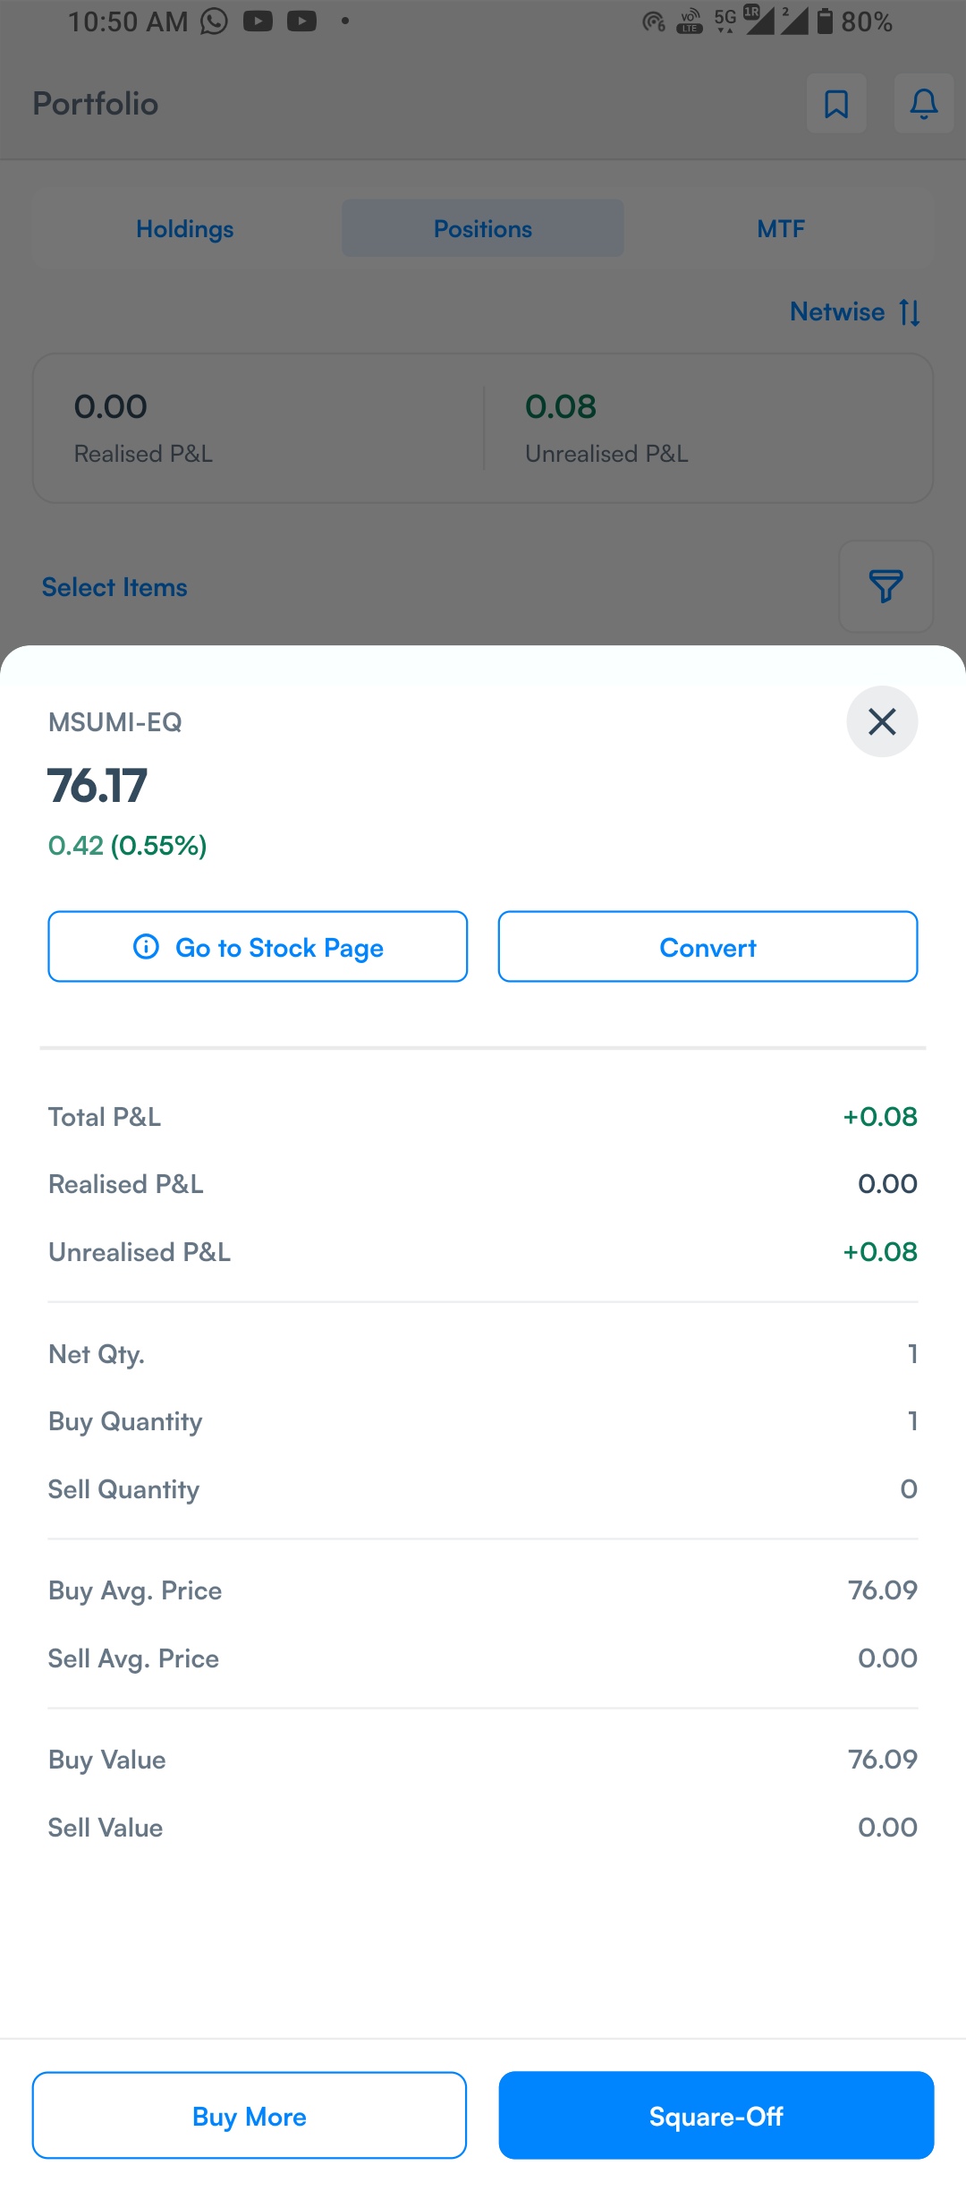The width and height of the screenshot is (966, 2191).
Task: Tap the filter funnel icon
Action: click(886, 587)
